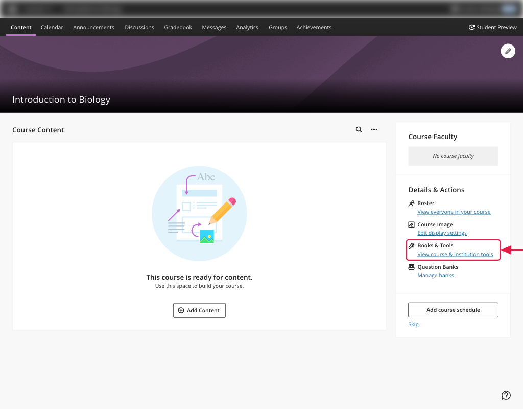Click the pencil edit banner icon

point(508,51)
